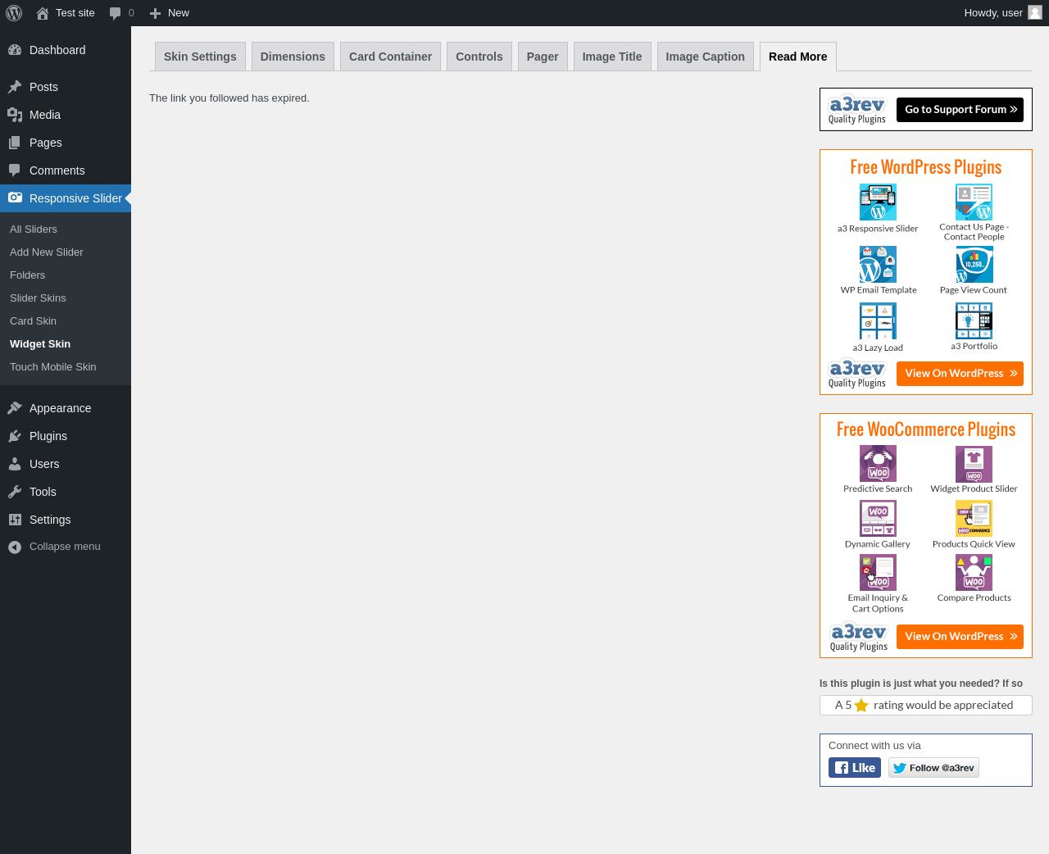1049x854 pixels.
Task: Click the Compare Products plugin icon
Action: coord(974,573)
